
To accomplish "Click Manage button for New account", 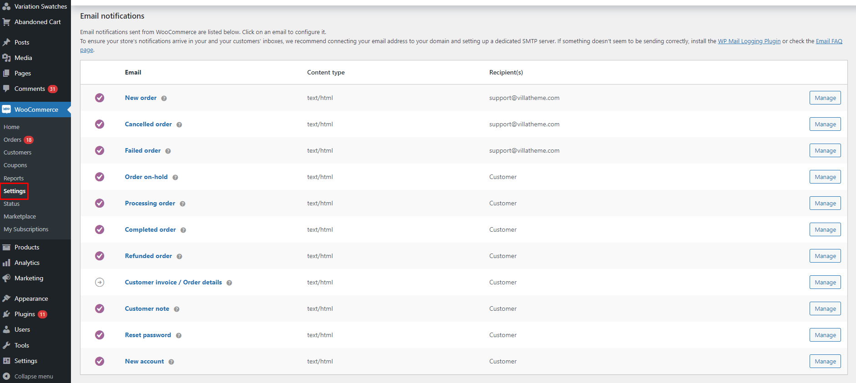I will point(825,361).
